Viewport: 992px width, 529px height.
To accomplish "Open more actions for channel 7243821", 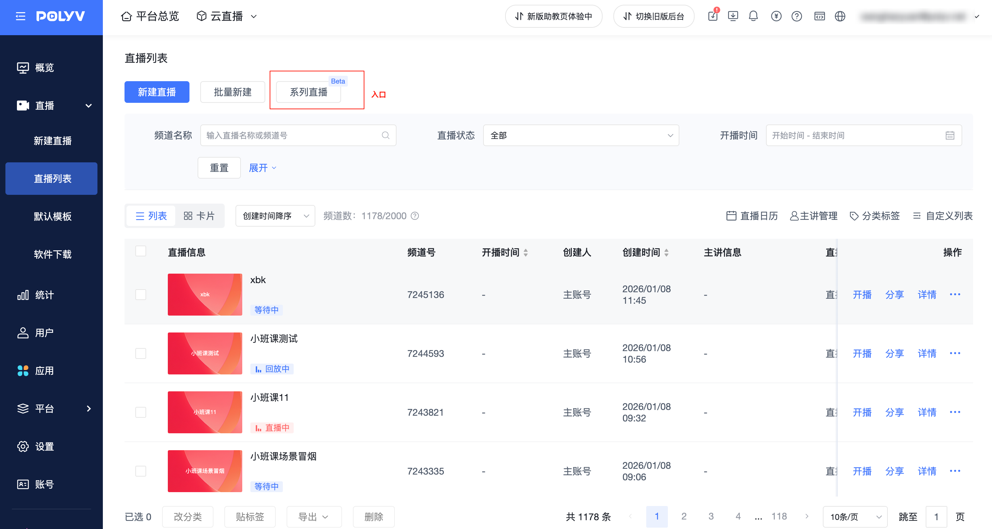I will pos(955,412).
